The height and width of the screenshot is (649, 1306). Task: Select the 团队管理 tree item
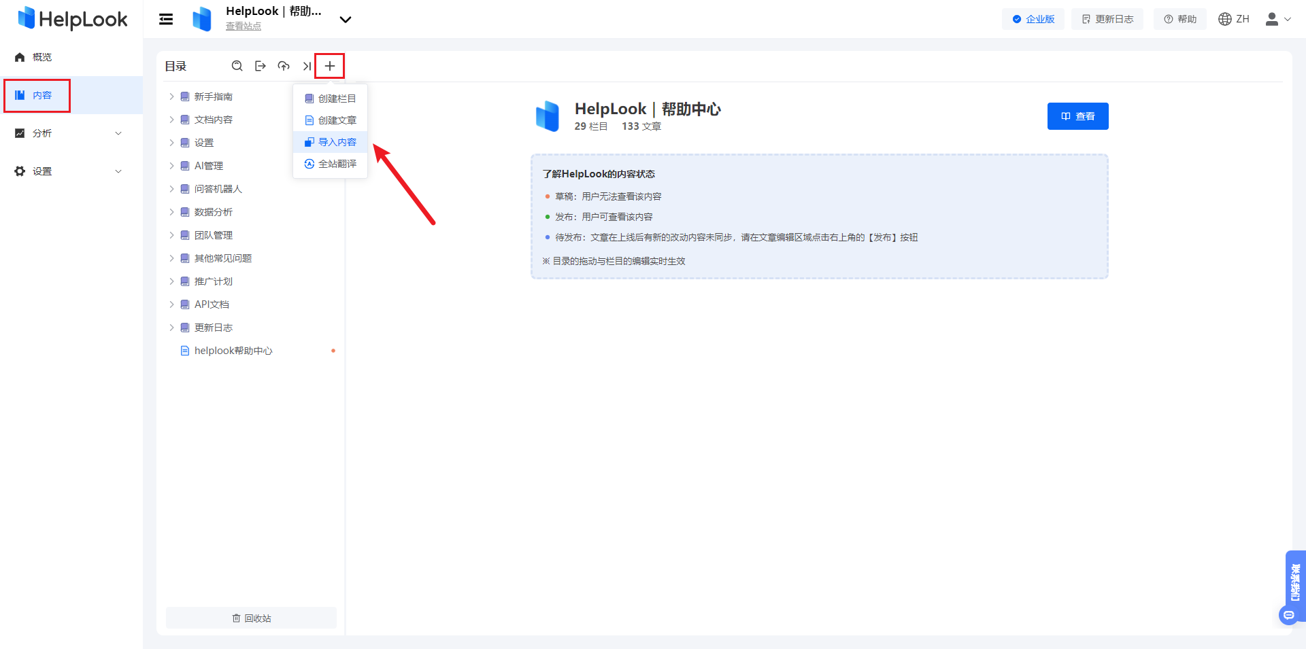(213, 235)
